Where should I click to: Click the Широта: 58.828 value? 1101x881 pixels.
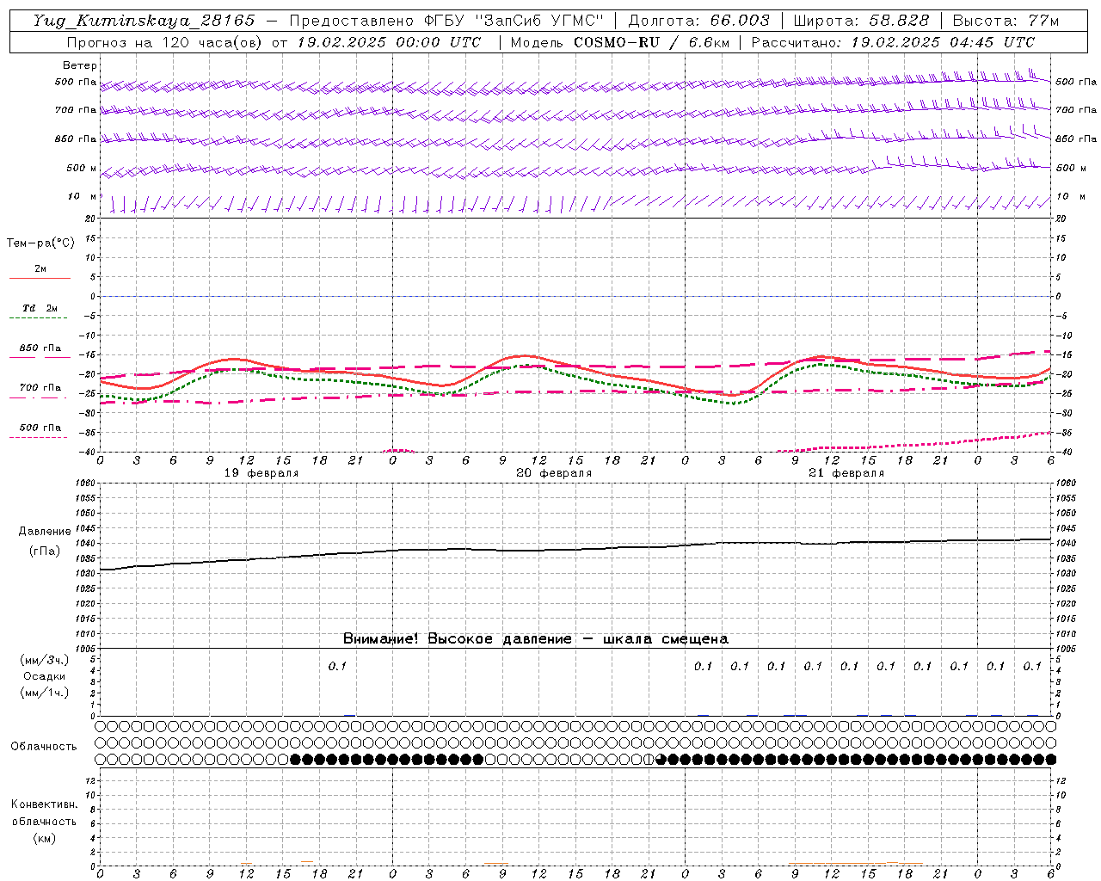[861, 22]
